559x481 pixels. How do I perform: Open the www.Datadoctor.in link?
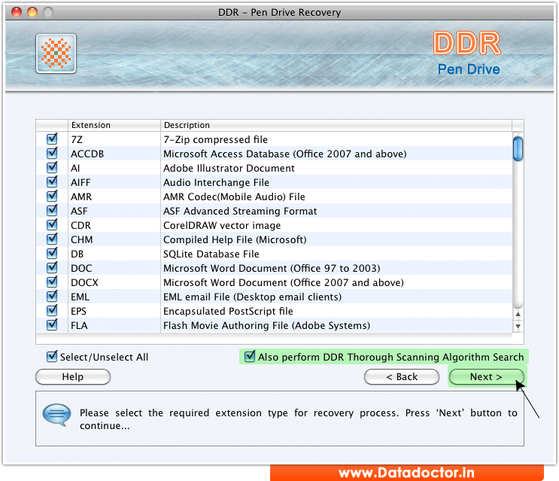point(407,473)
